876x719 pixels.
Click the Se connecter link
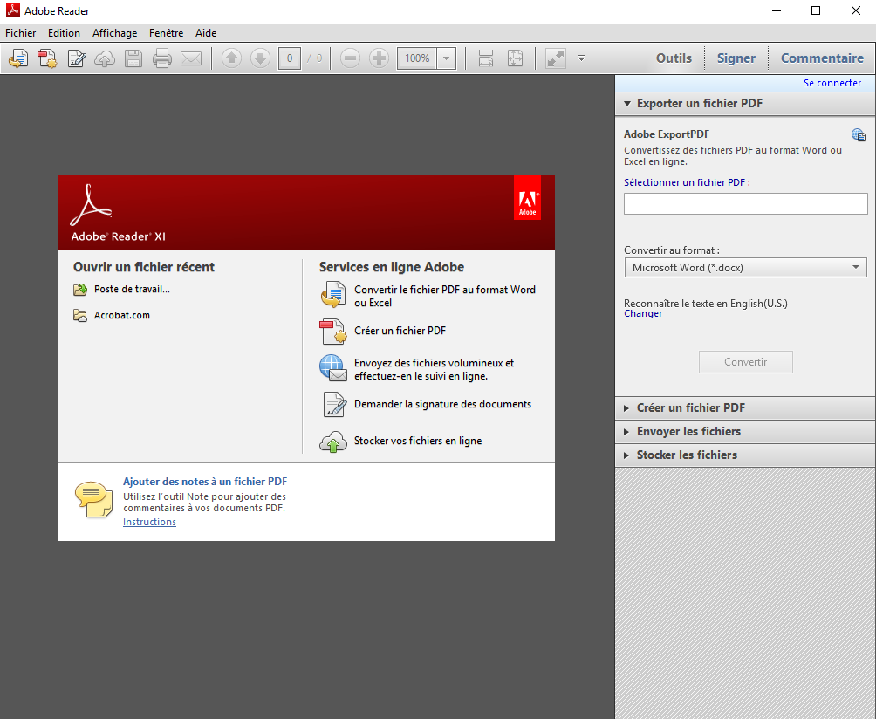[832, 83]
